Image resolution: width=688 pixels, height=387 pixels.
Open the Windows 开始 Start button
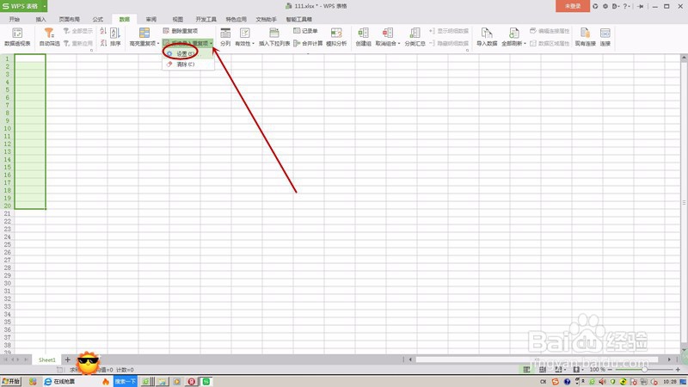pos(11,382)
